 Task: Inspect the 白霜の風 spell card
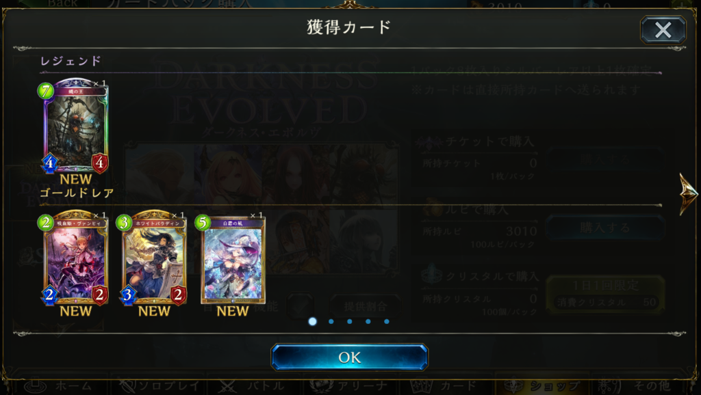coord(233,259)
